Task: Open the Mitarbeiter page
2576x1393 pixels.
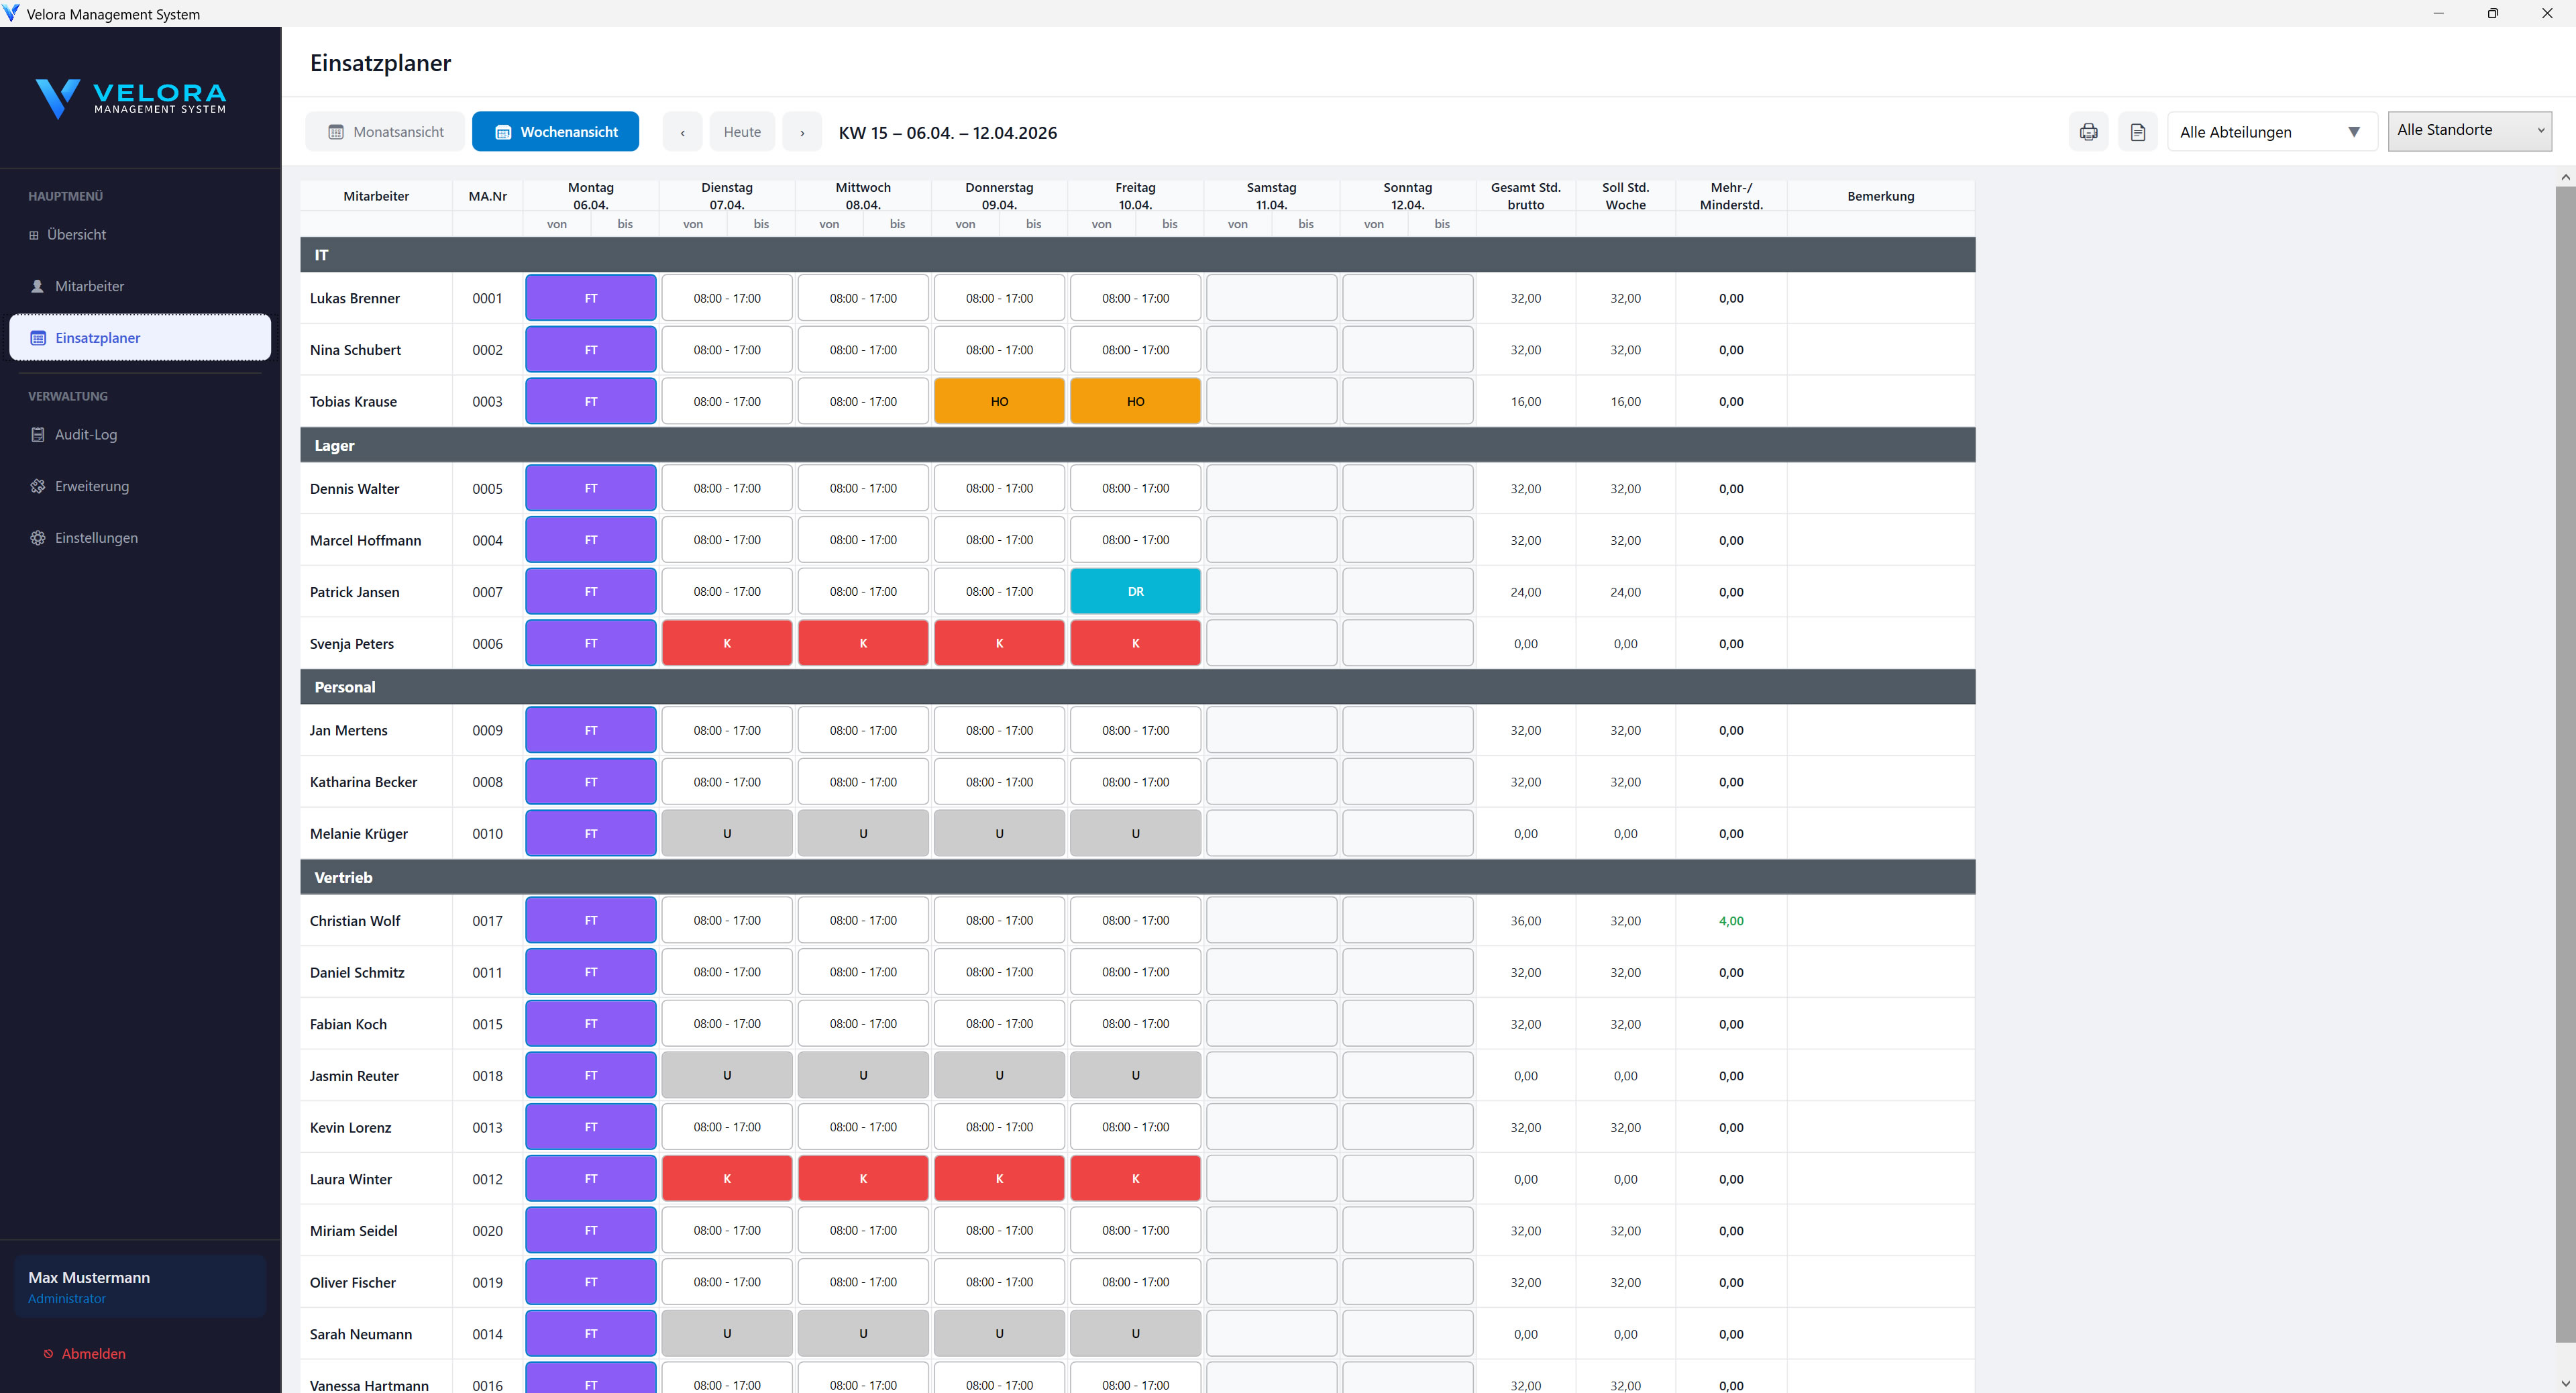Action: click(89, 286)
